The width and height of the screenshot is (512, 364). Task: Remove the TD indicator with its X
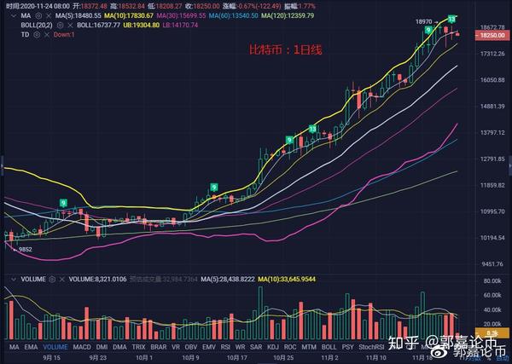point(47,35)
